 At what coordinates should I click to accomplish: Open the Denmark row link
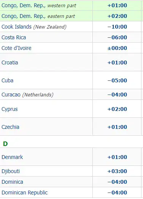pyautogui.click(x=12, y=157)
